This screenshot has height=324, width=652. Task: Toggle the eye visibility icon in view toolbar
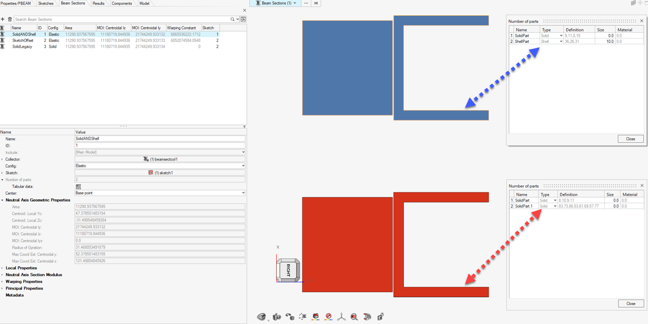coord(261,317)
